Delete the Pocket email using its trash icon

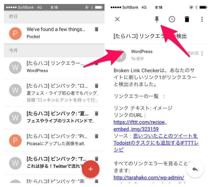coord(97,29)
